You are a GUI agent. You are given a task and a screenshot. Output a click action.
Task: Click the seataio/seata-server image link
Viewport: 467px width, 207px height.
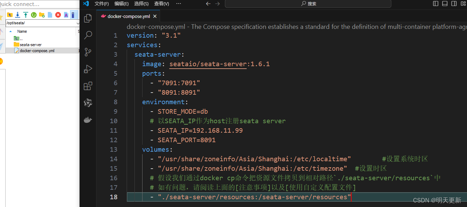208,64
